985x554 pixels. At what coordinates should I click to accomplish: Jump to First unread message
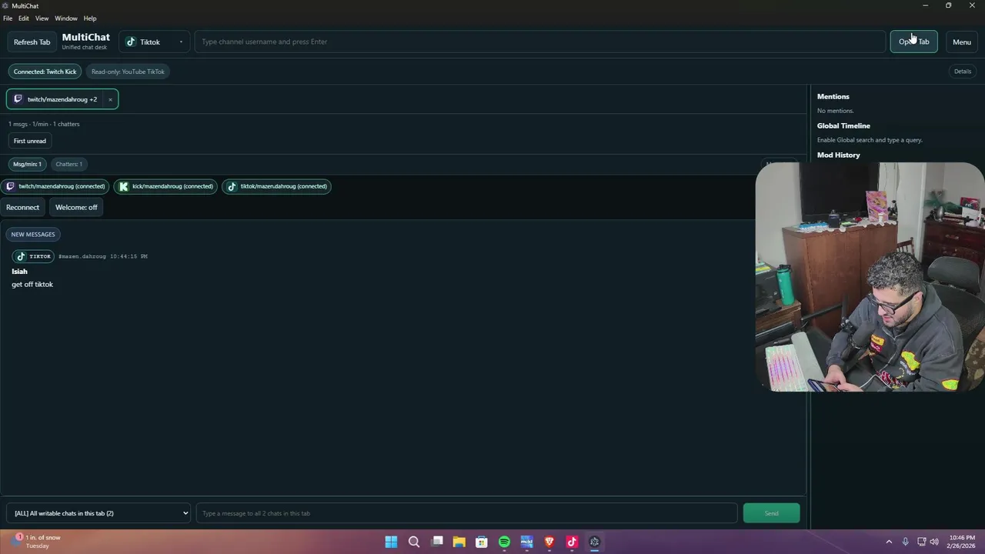coord(29,141)
